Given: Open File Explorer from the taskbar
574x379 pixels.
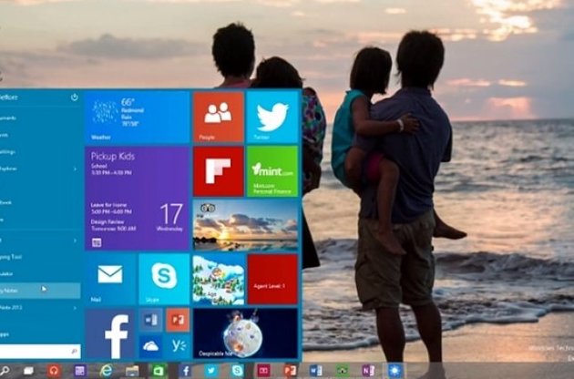Looking at the screenshot, I should coord(132,371).
